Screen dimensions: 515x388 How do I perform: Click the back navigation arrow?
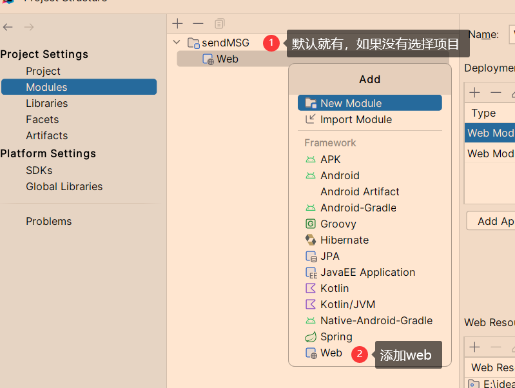(x=8, y=27)
